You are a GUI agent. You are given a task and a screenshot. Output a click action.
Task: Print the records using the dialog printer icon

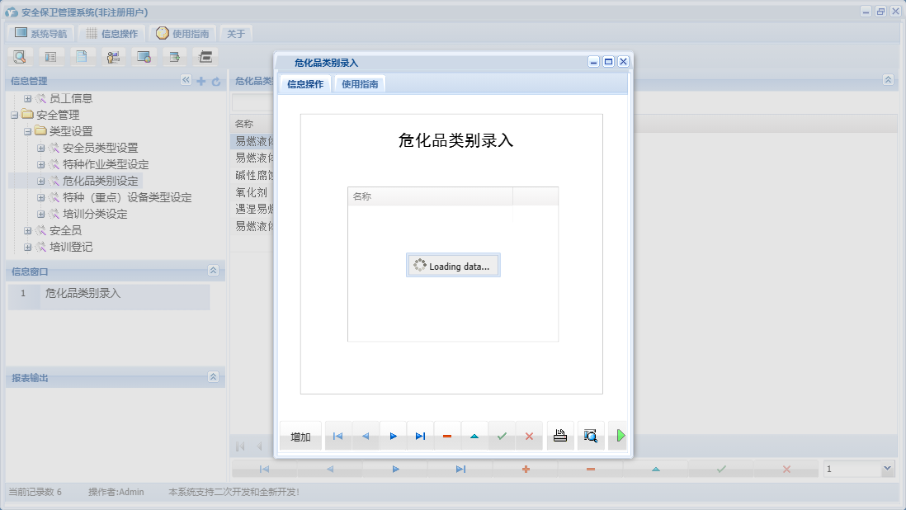coord(560,436)
